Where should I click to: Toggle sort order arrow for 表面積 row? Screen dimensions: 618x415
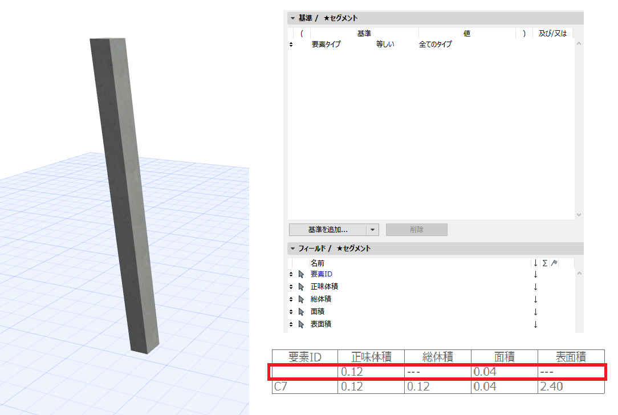(535, 325)
